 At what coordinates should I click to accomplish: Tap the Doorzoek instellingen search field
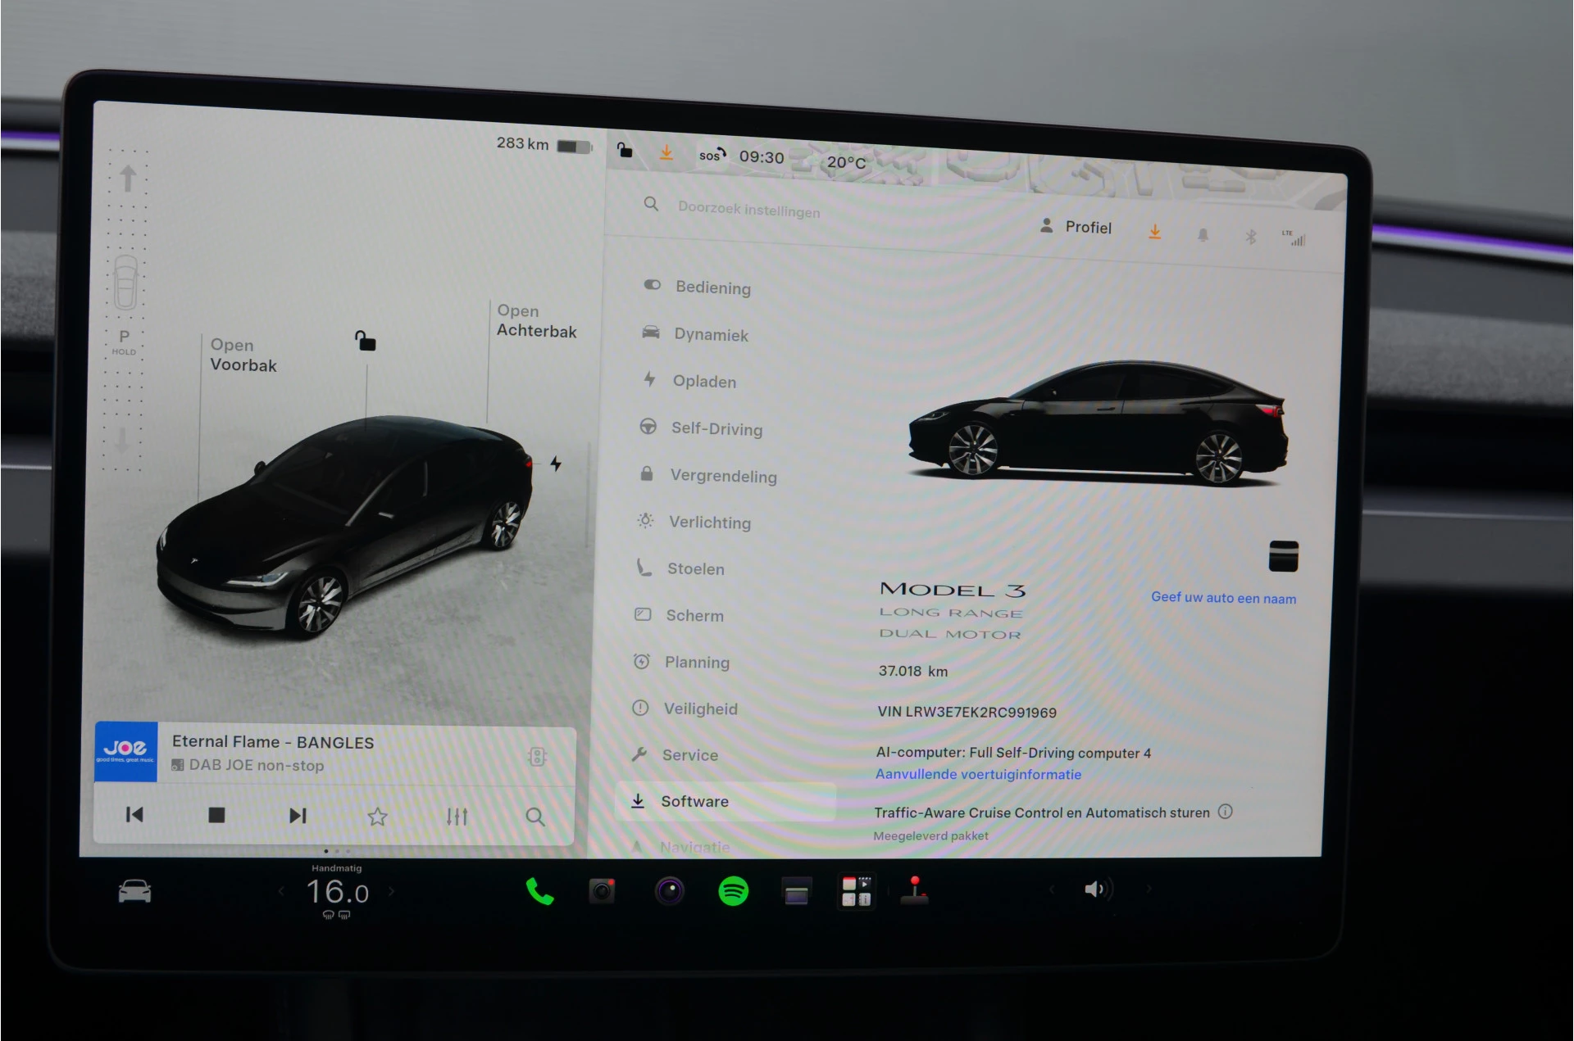[748, 210]
